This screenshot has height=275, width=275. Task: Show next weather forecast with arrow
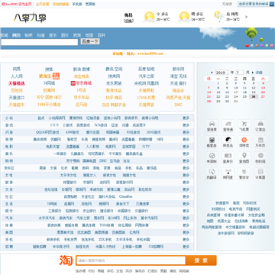(x=246, y=17)
